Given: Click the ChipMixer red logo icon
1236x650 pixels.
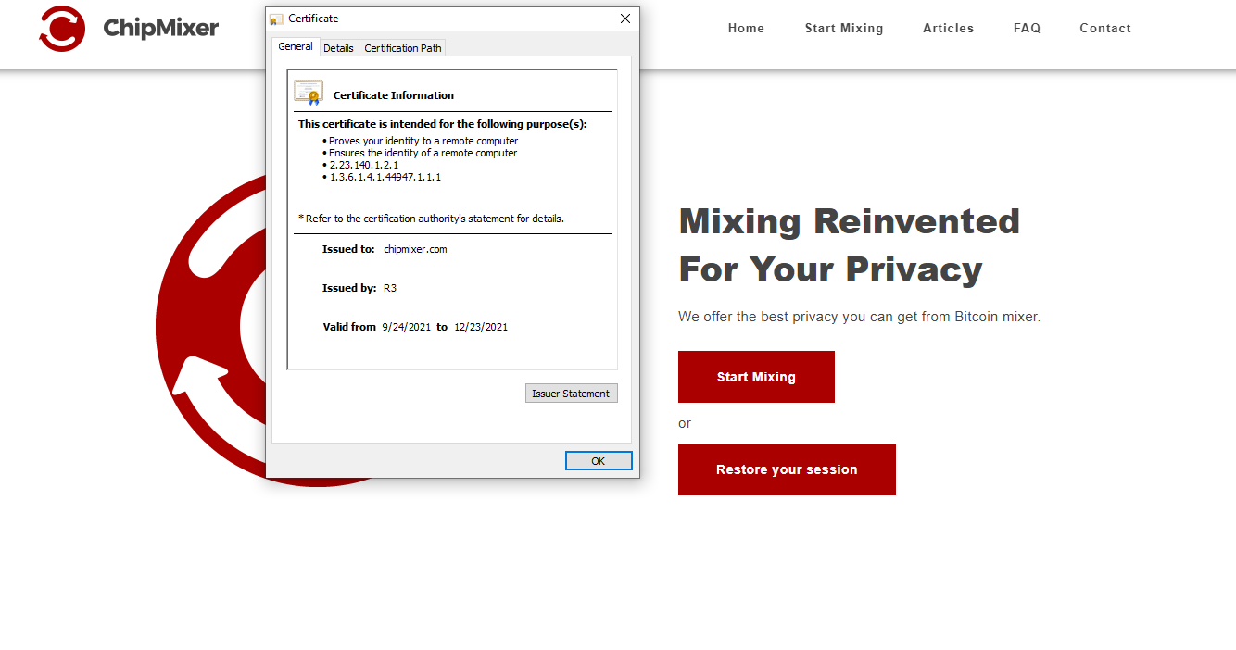Looking at the screenshot, I should tap(62, 28).
